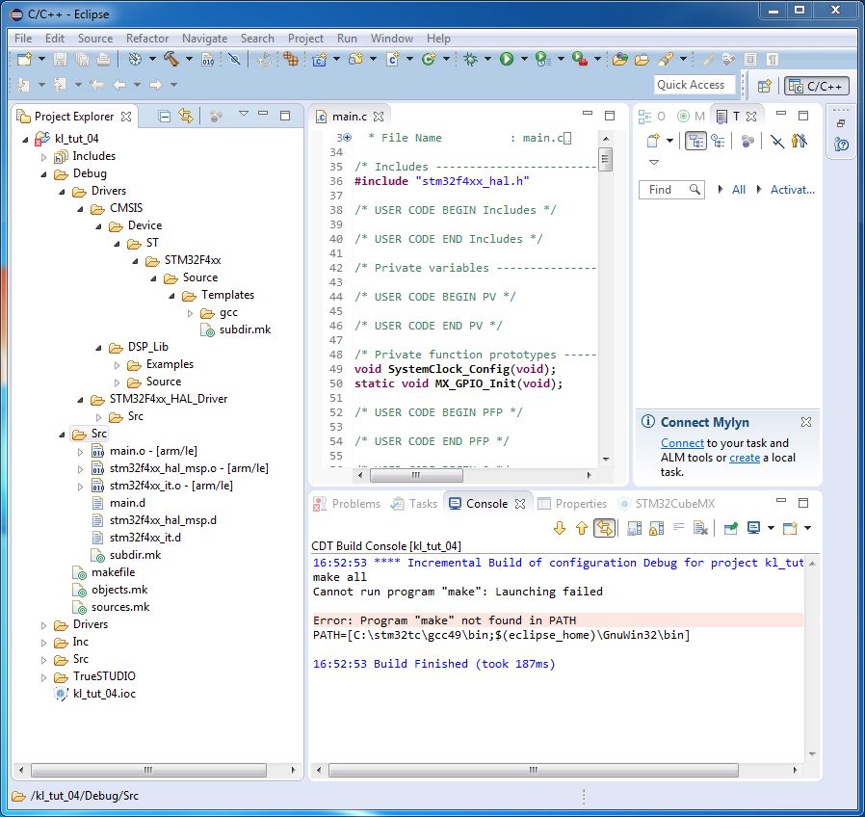Switch to the STM32CubeMX tab
The image size is (865, 817).
(x=668, y=503)
